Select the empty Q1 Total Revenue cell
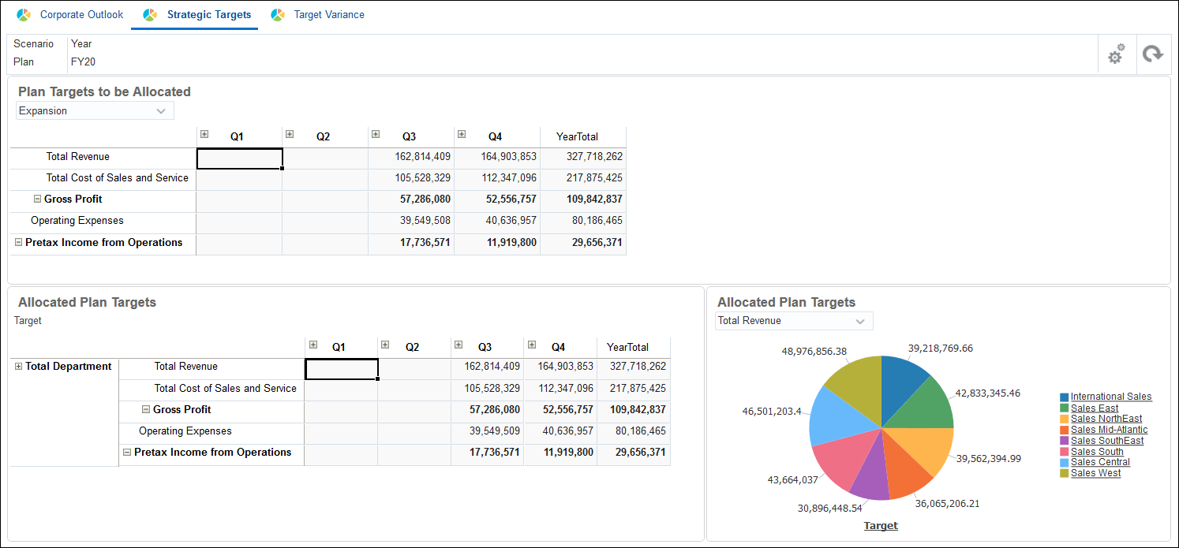The image size is (1179, 548). 239,158
